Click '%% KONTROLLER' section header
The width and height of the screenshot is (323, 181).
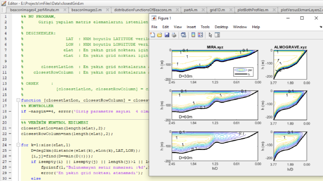pyautogui.click(x=37, y=106)
